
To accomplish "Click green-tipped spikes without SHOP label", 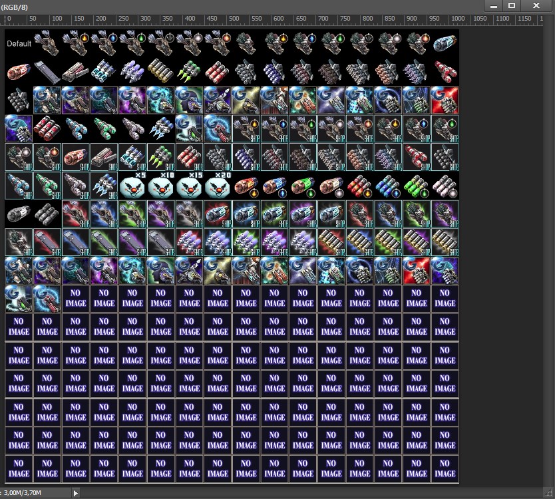I will (190, 73).
